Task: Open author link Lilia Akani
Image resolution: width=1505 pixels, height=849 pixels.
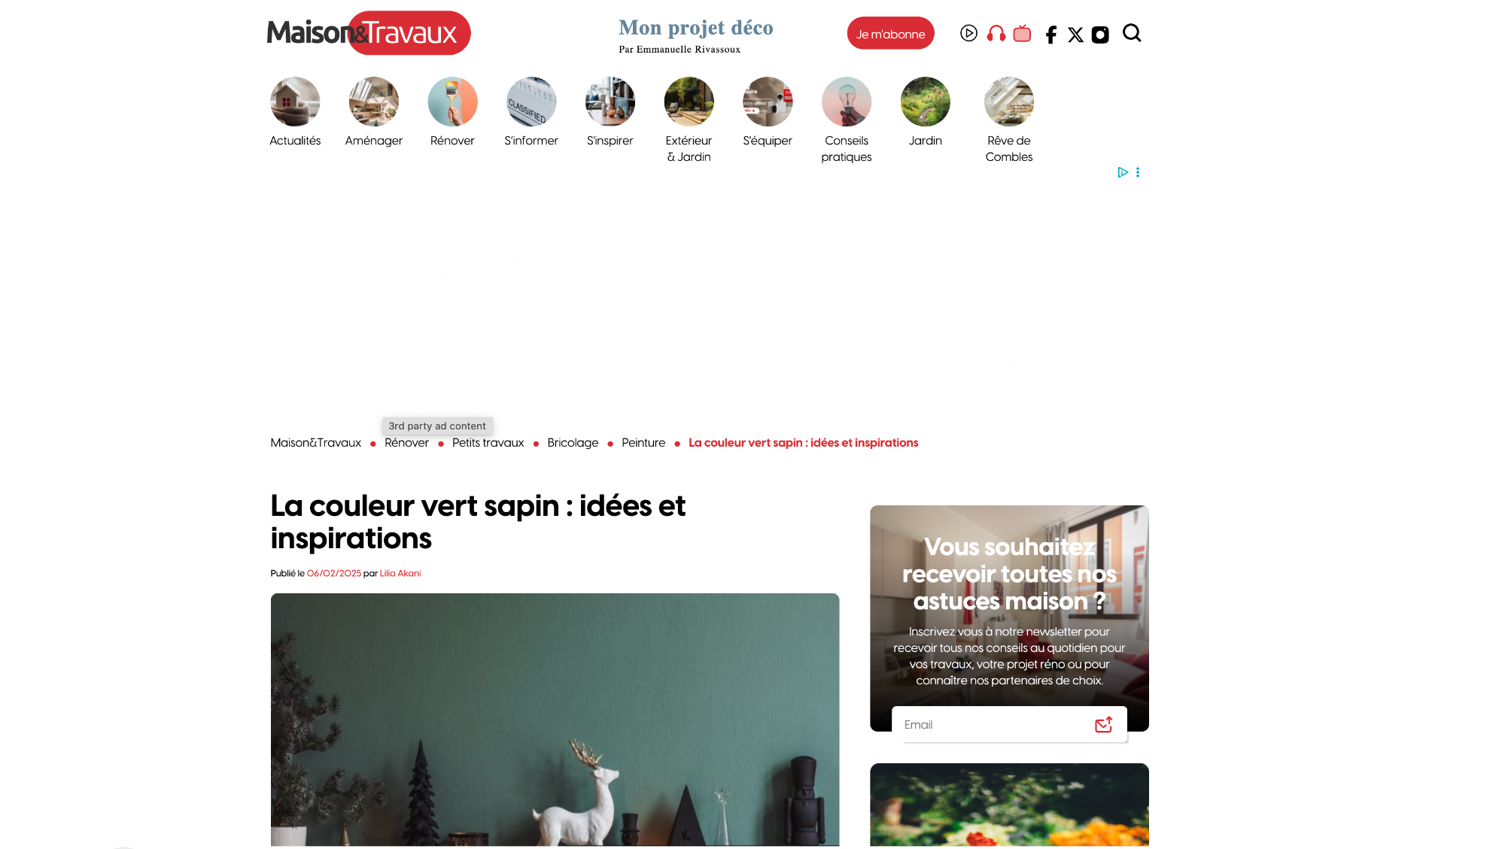Action: coord(400,573)
